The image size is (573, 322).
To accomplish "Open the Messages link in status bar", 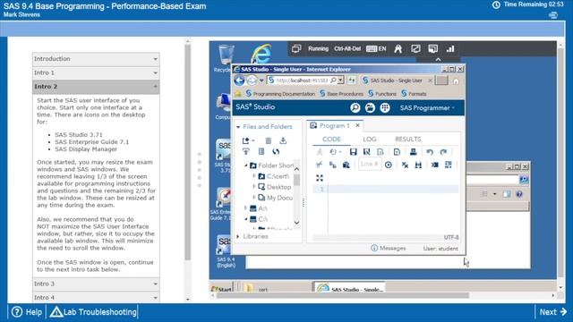I will coord(388,249).
